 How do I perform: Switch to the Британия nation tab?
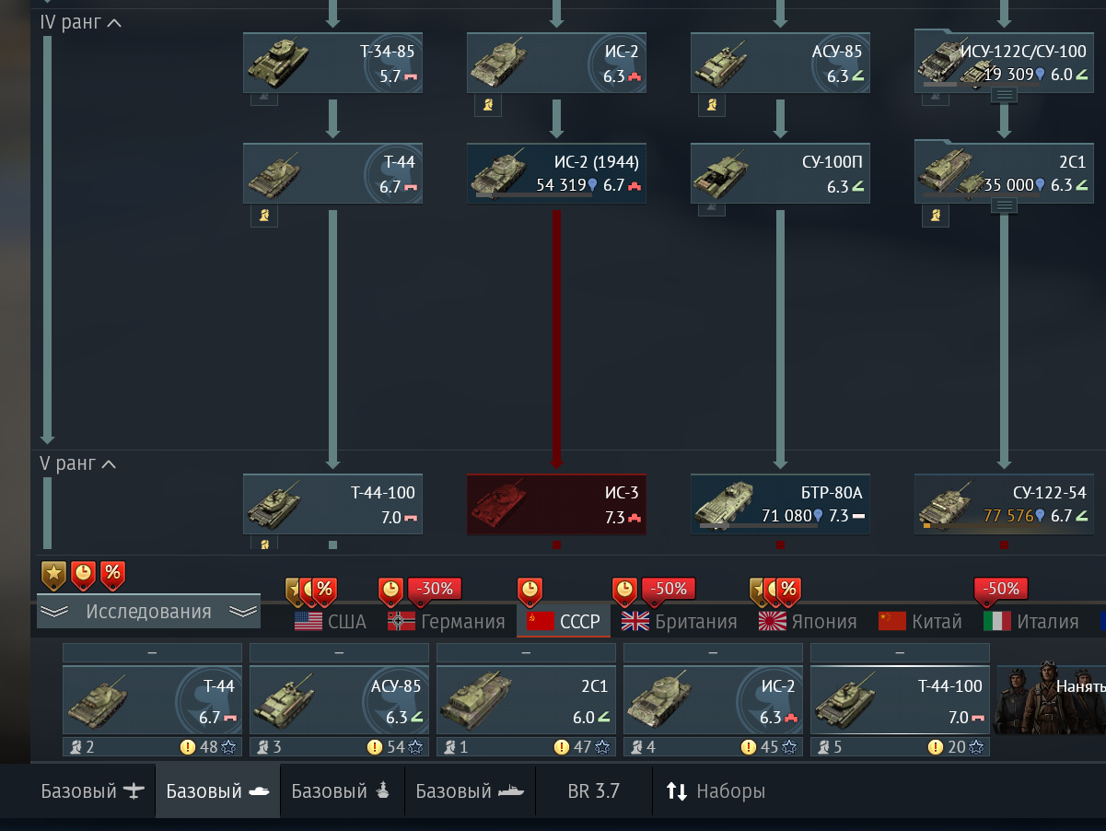(680, 621)
